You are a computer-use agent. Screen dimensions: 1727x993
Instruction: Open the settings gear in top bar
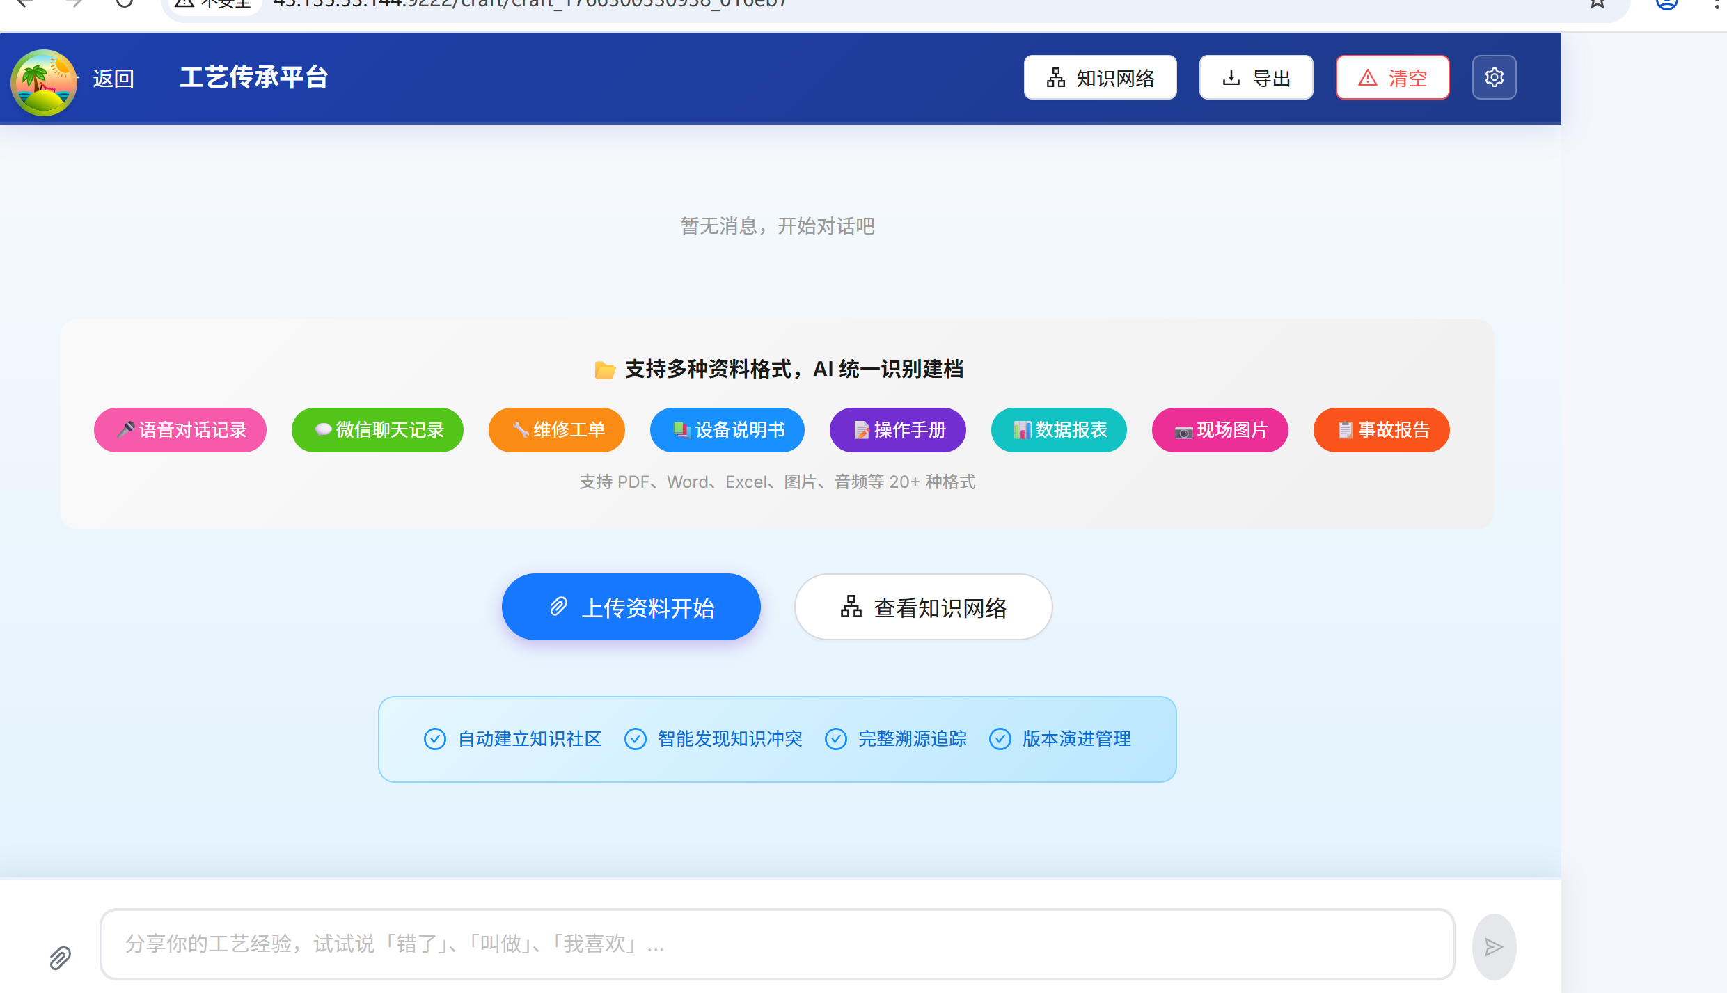point(1494,77)
